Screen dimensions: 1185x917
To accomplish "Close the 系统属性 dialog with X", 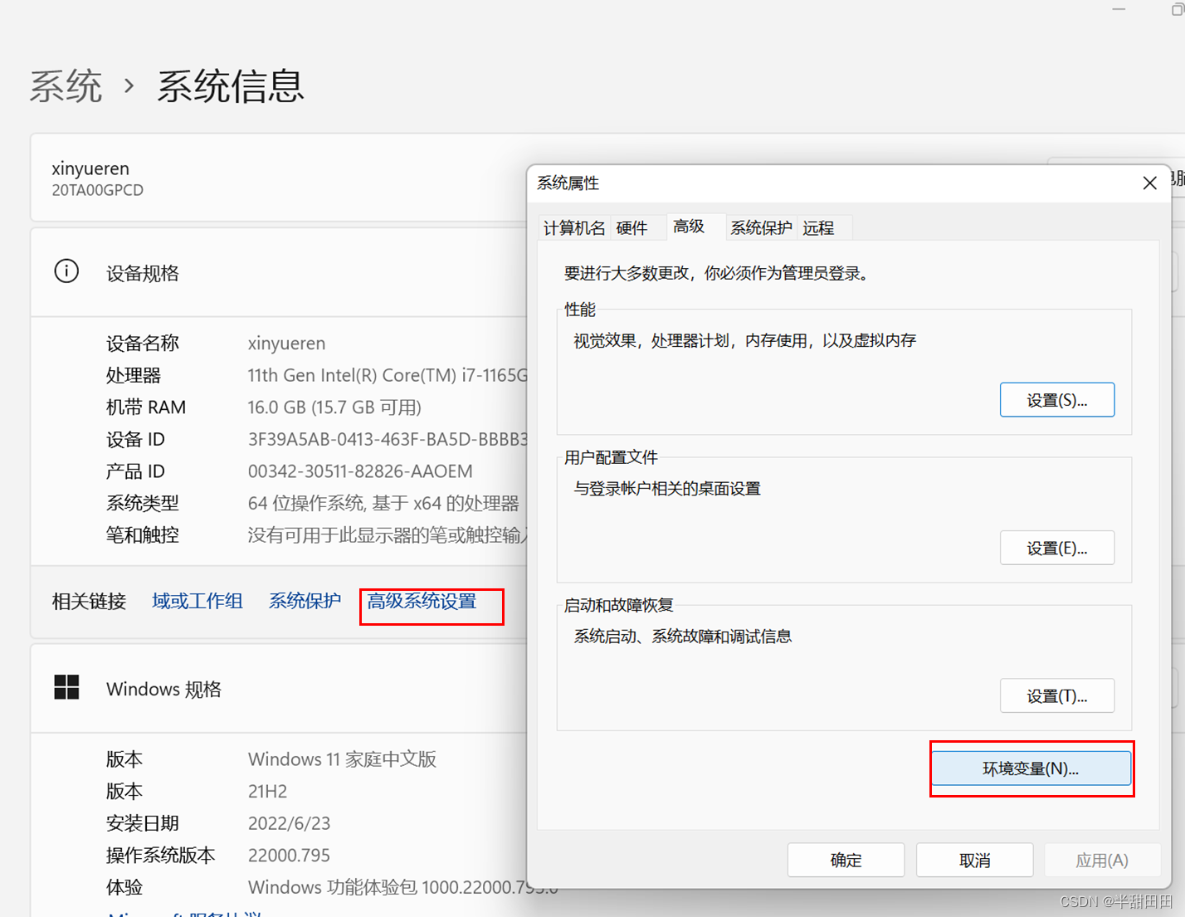I will 1149,183.
